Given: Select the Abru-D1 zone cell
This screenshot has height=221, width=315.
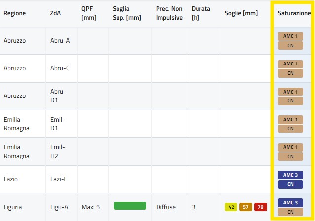Looking at the screenshot, I should pos(58,96).
